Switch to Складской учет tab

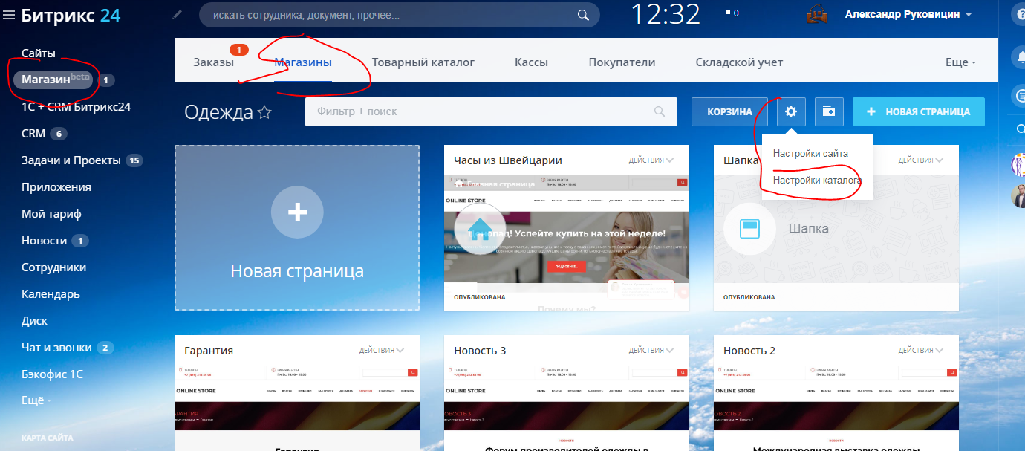point(739,62)
